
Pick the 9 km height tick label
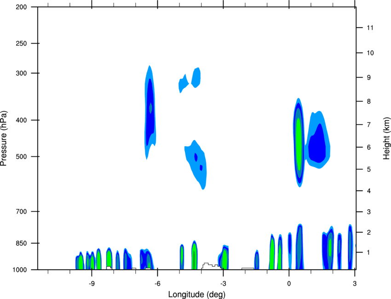[x=369, y=78]
